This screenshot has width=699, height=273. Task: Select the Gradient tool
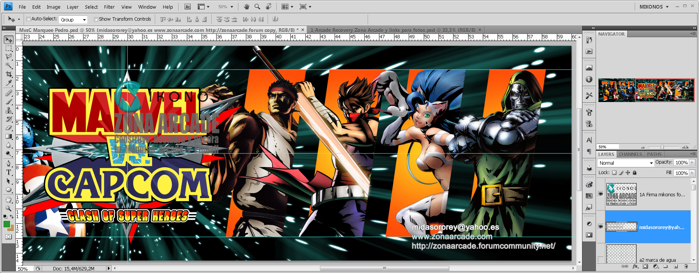coord(9,136)
